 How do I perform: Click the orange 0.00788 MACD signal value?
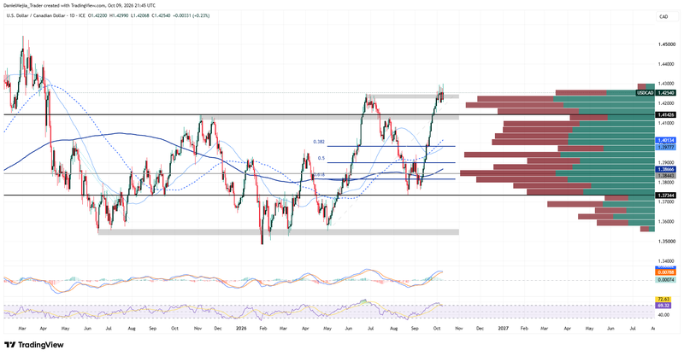[x=666, y=272]
